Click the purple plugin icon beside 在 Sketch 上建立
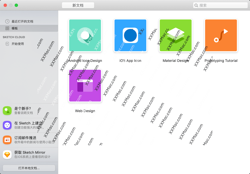This screenshot has height=174, width=250. 7,125
